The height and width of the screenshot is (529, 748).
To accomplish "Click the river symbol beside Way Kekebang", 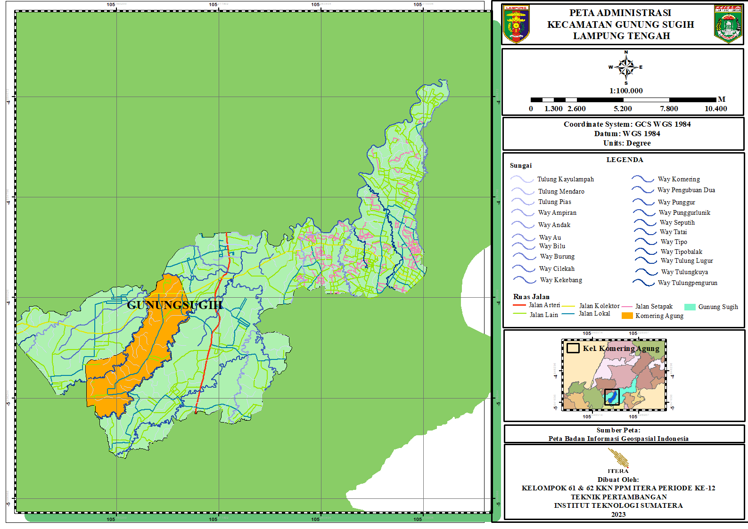I will [x=525, y=280].
